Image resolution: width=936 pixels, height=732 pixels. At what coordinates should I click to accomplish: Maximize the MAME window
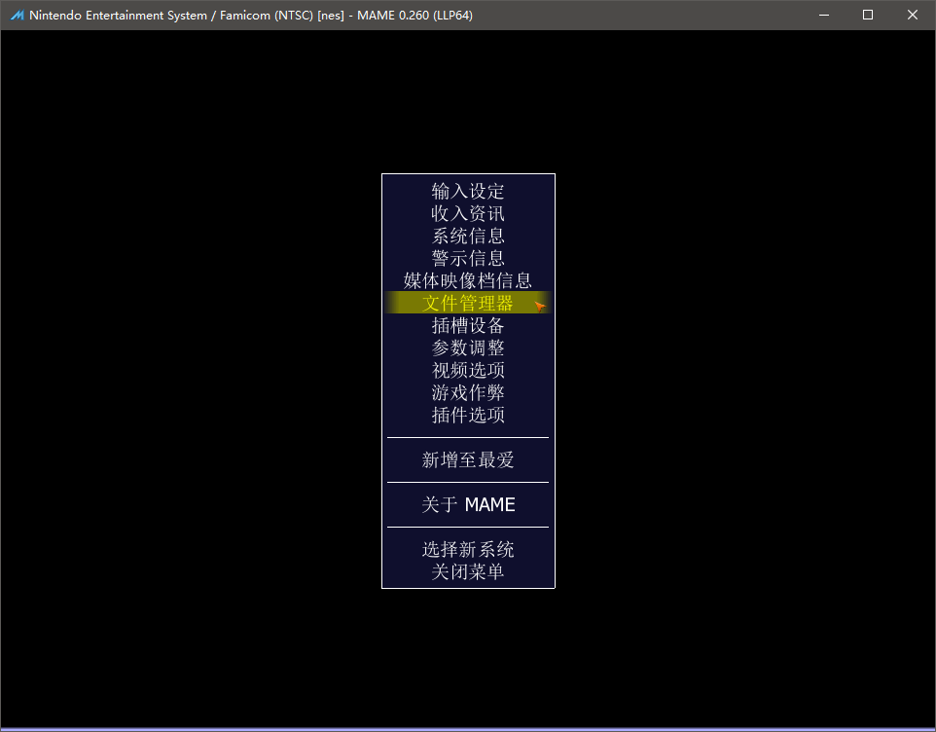(868, 15)
